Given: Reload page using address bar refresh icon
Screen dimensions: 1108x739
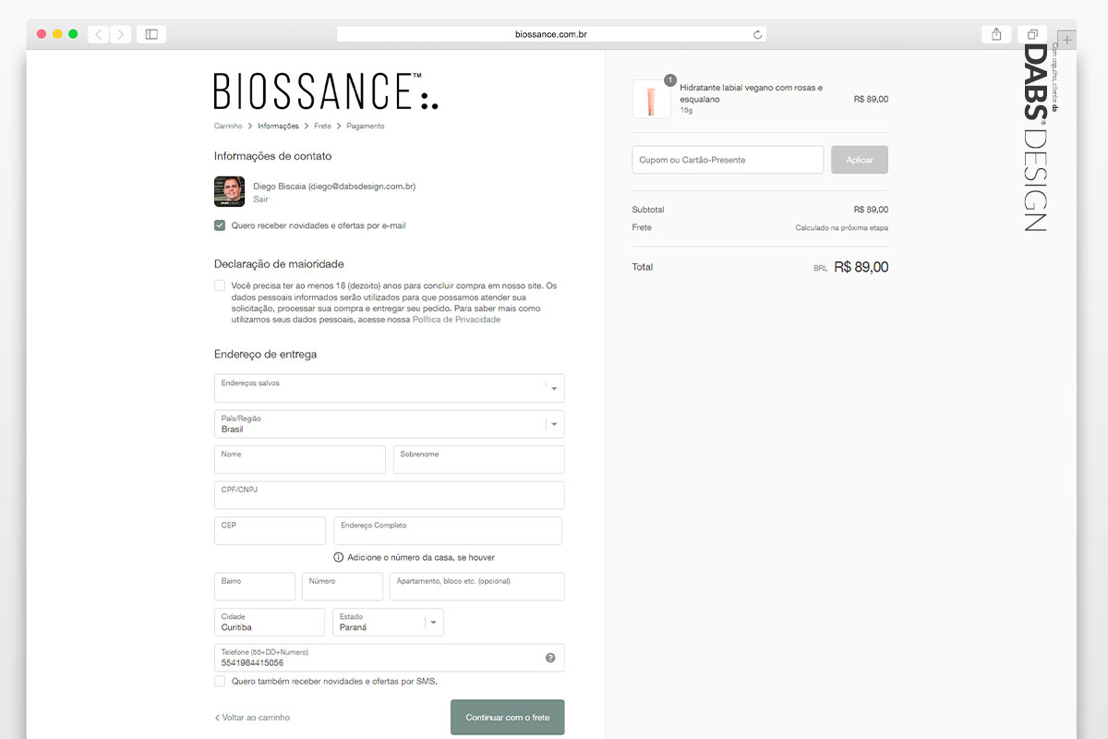Looking at the screenshot, I should [757, 34].
